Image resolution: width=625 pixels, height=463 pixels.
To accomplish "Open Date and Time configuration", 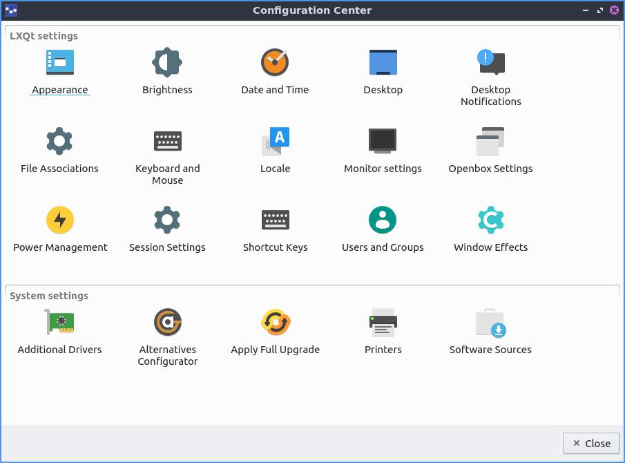I will pos(275,63).
